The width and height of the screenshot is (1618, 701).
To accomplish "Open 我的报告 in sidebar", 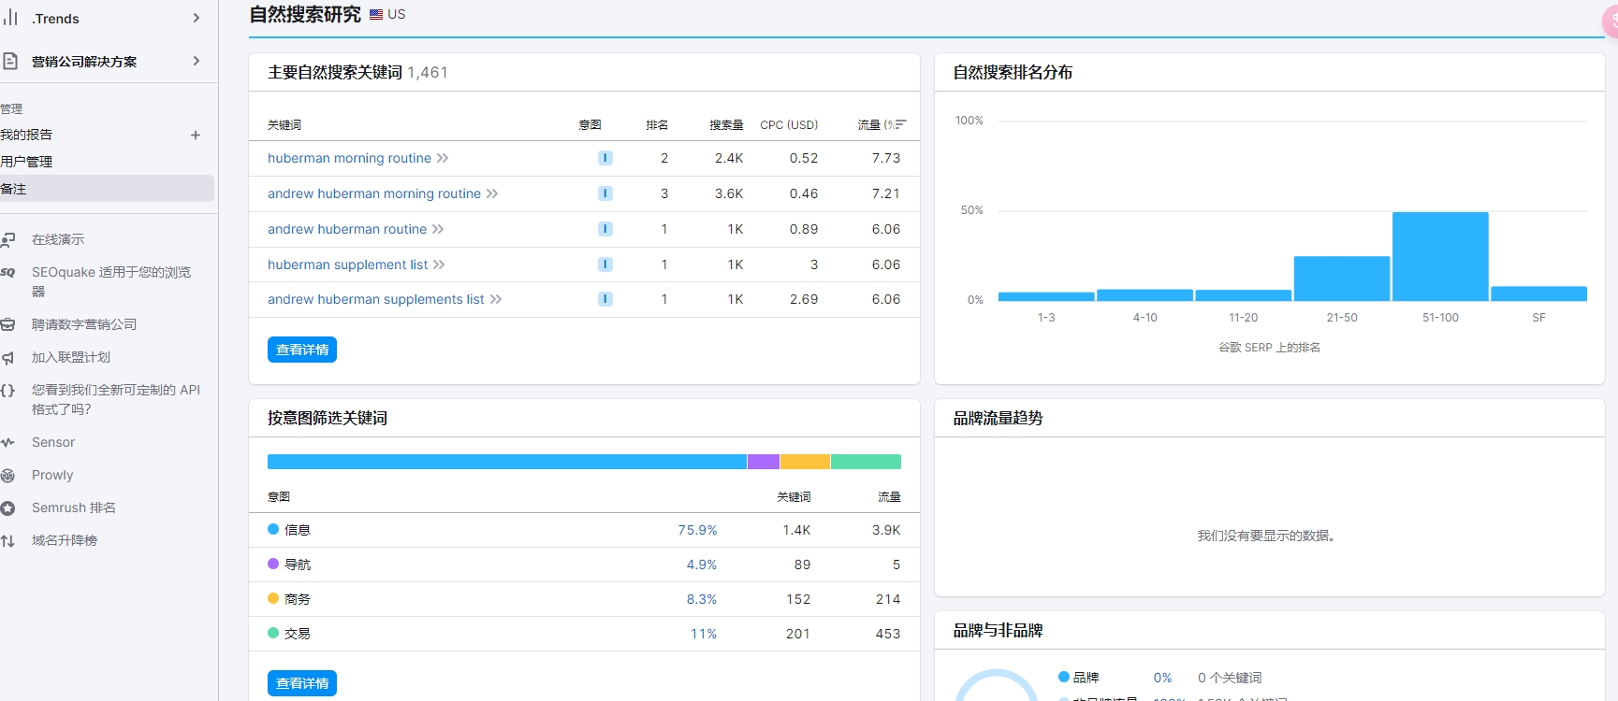I will (26, 135).
